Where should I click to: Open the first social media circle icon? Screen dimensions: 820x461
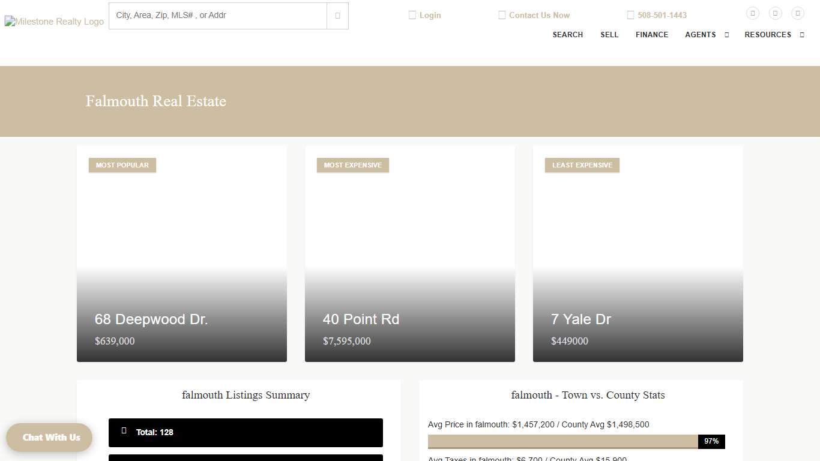(752, 13)
